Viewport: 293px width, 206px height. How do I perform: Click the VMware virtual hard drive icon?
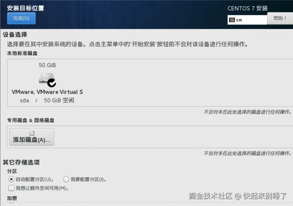pos(47,79)
